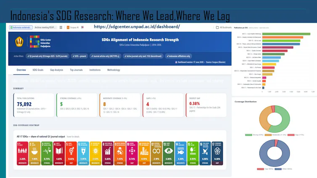This screenshot has height=178, width=317.
Task: Click the blue SDG 16 Peace Justice bar
Action: tap(281, 44)
